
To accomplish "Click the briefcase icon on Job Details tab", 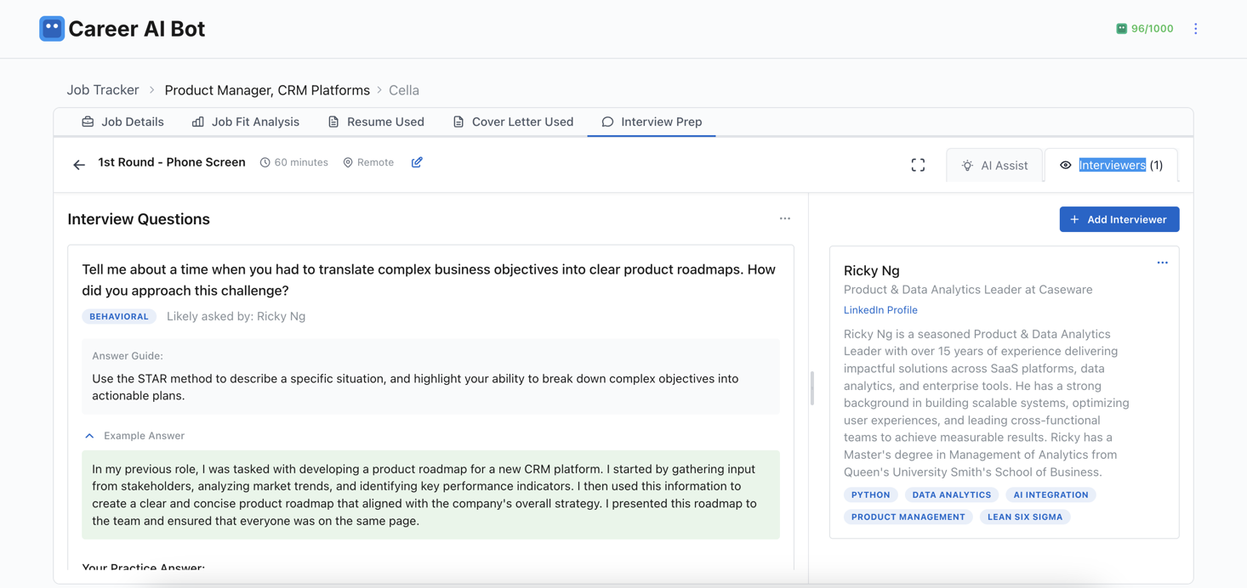I will tap(88, 122).
